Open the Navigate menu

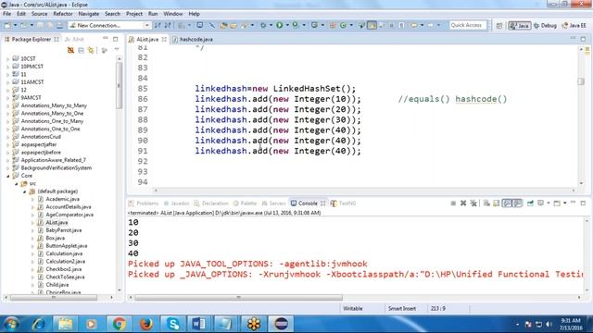[x=89, y=14]
